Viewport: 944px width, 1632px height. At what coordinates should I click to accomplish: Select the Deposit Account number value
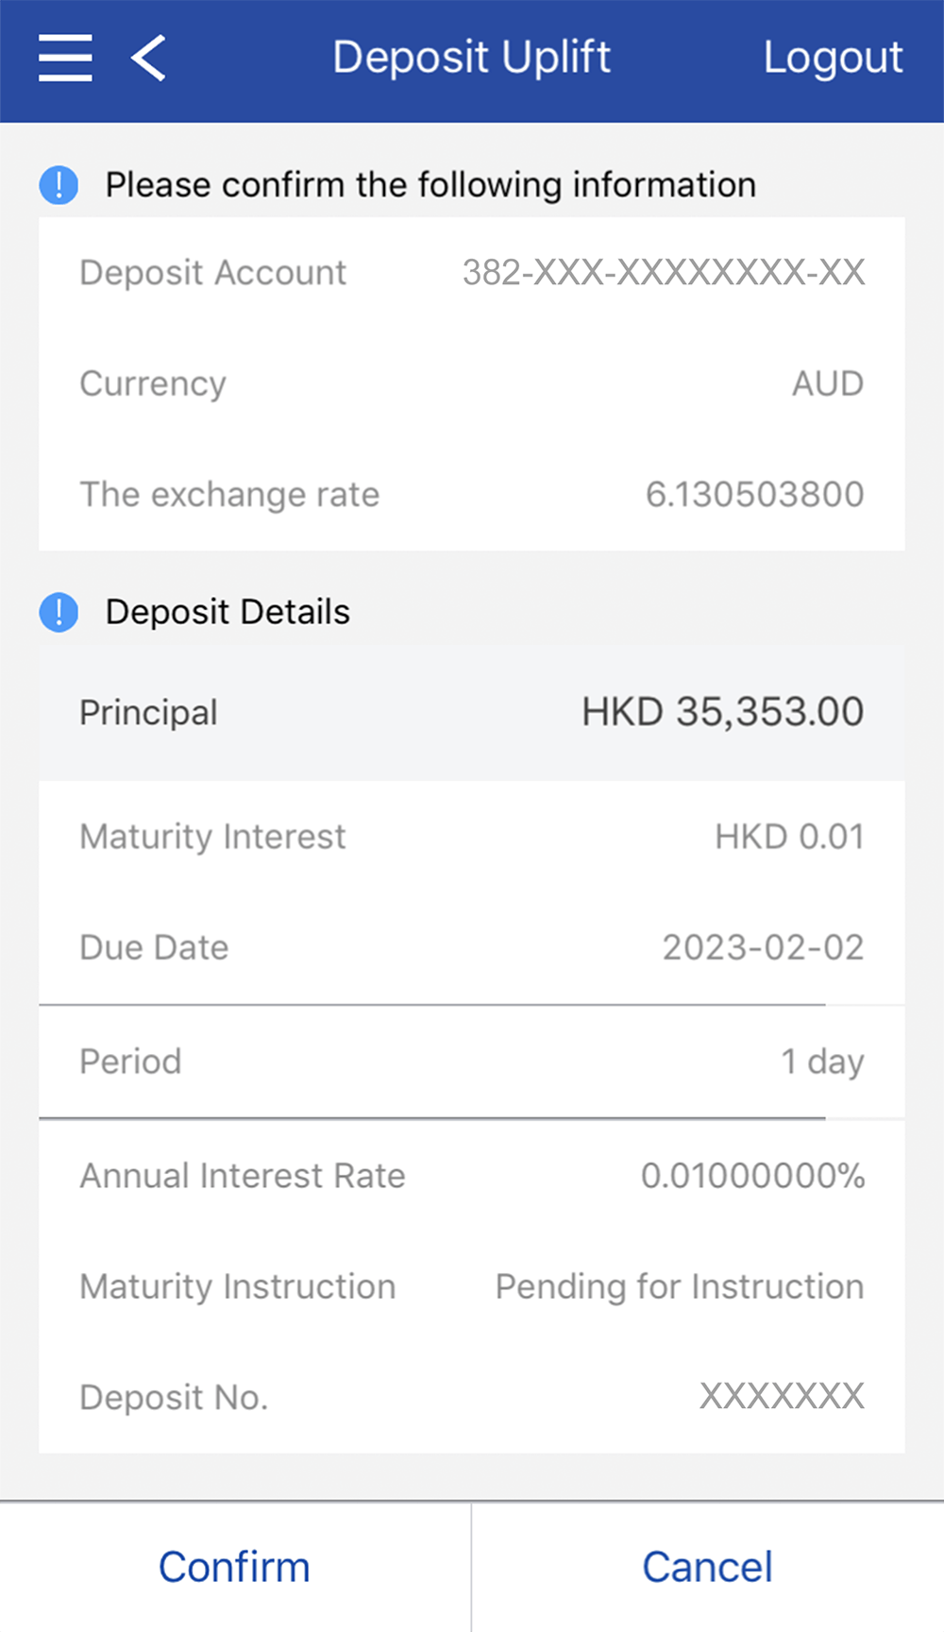[663, 273]
